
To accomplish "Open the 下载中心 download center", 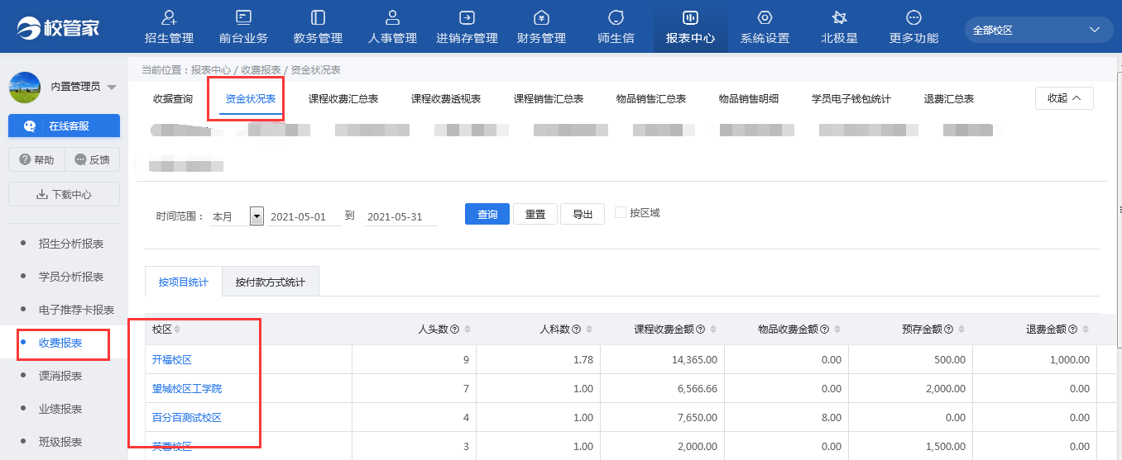I will (64, 195).
